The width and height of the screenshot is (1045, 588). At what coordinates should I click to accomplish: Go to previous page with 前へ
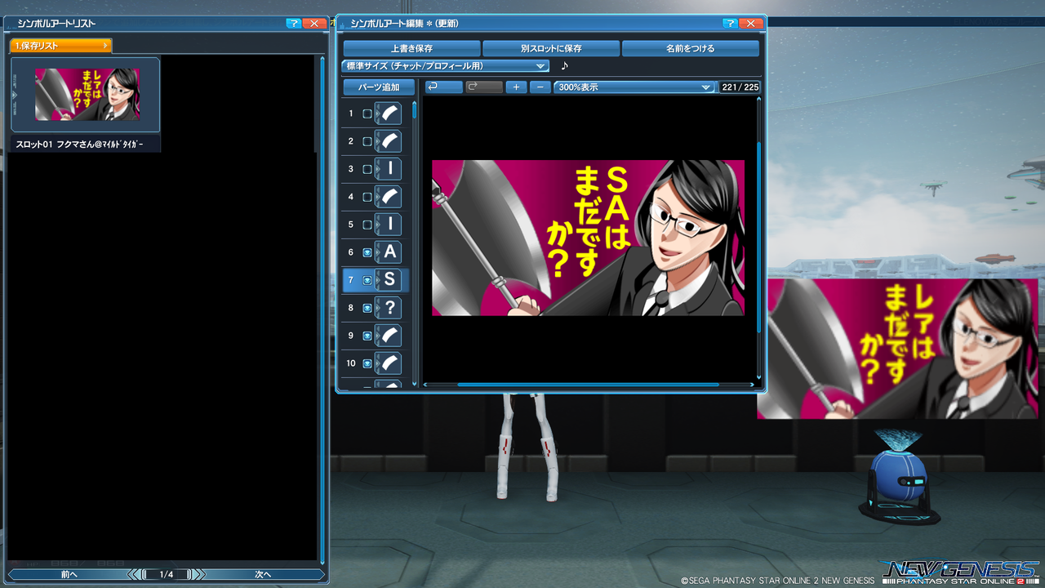point(69,574)
